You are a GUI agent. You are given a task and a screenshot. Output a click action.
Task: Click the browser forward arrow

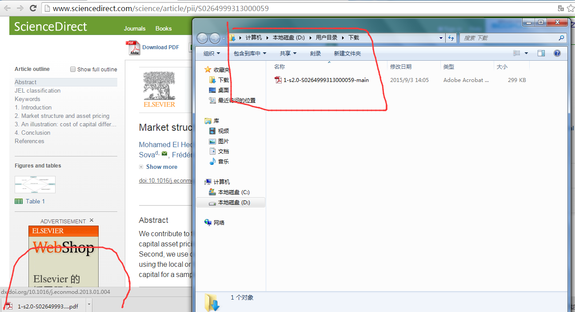[20, 8]
